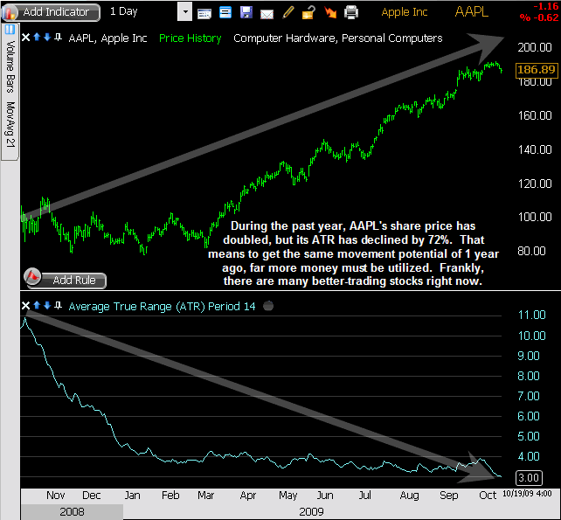Open the Volume Bars side tab

(10, 66)
